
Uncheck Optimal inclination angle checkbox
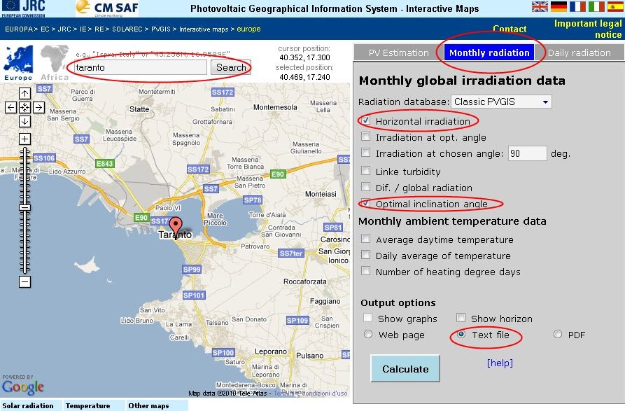[365, 203]
